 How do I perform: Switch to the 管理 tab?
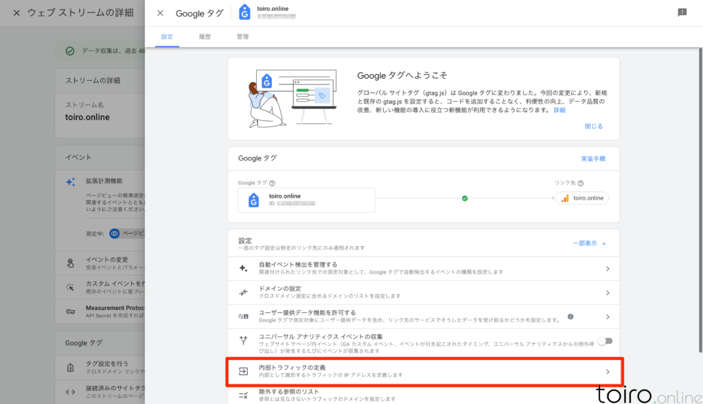point(242,36)
